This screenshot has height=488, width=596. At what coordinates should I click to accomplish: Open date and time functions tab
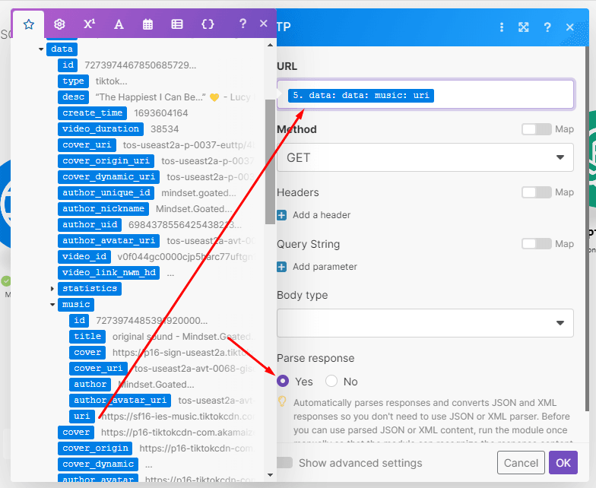pos(148,24)
